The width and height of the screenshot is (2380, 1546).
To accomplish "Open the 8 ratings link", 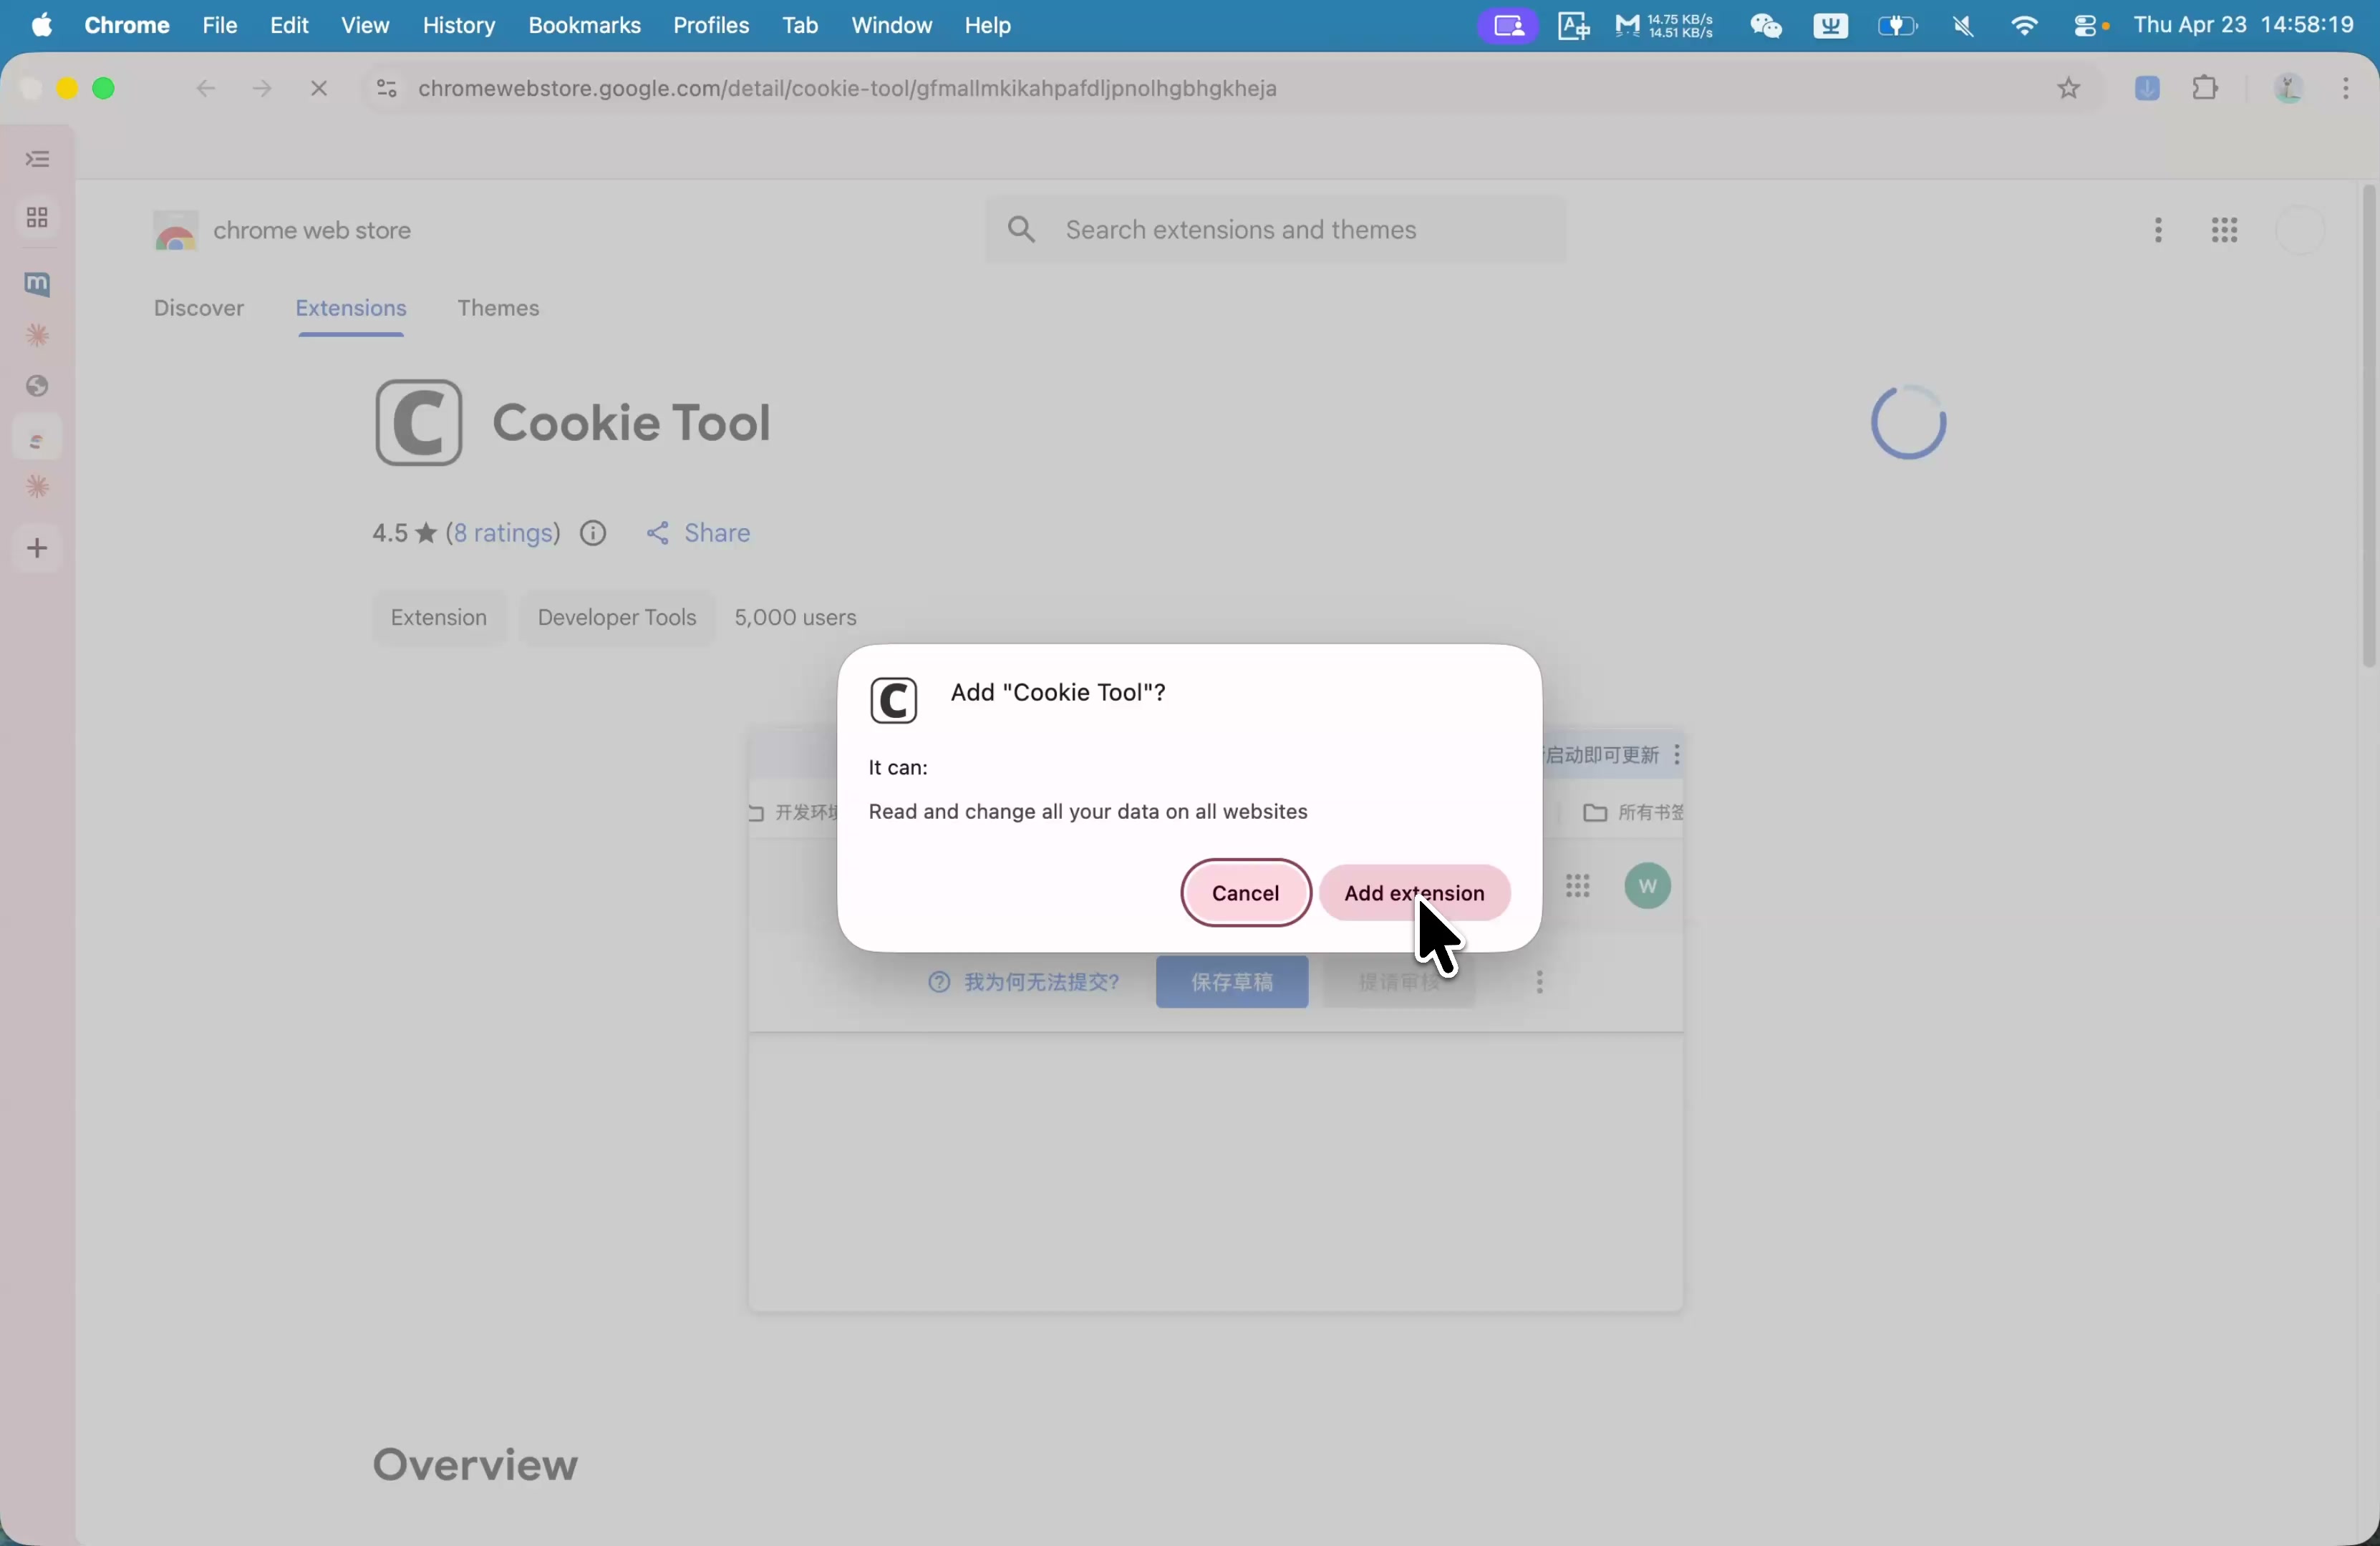I will pos(503,535).
